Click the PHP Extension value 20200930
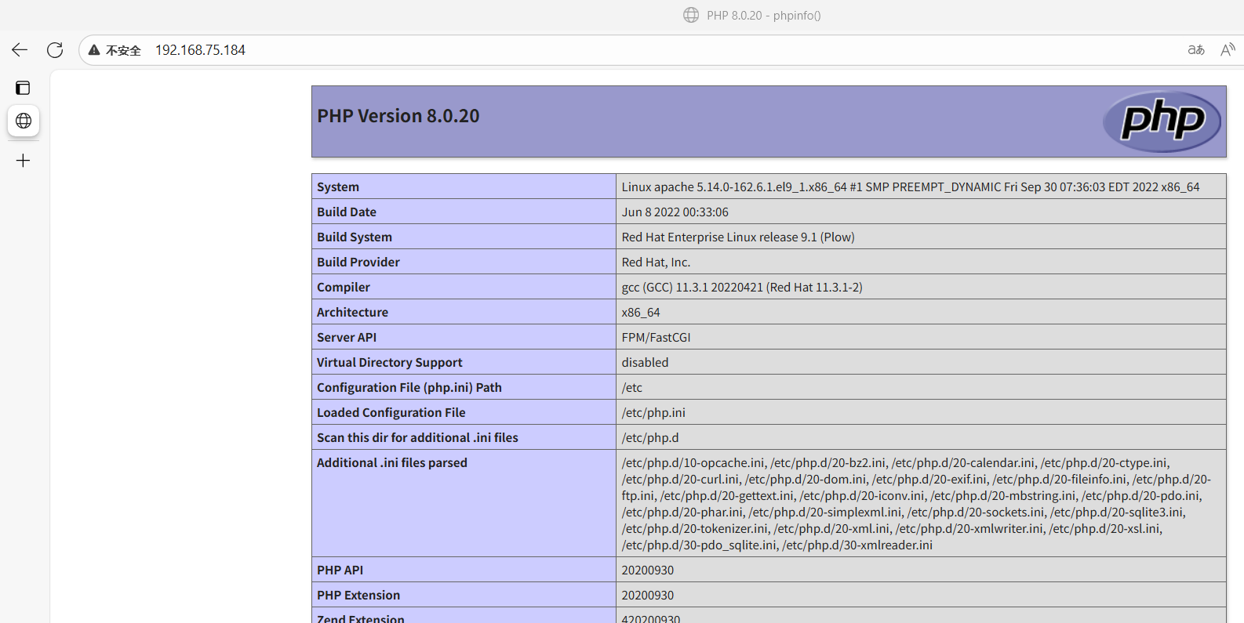Image resolution: width=1244 pixels, height=623 pixels. (x=648, y=595)
